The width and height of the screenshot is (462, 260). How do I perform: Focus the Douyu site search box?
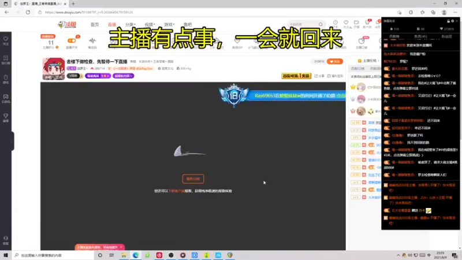coord(303,24)
